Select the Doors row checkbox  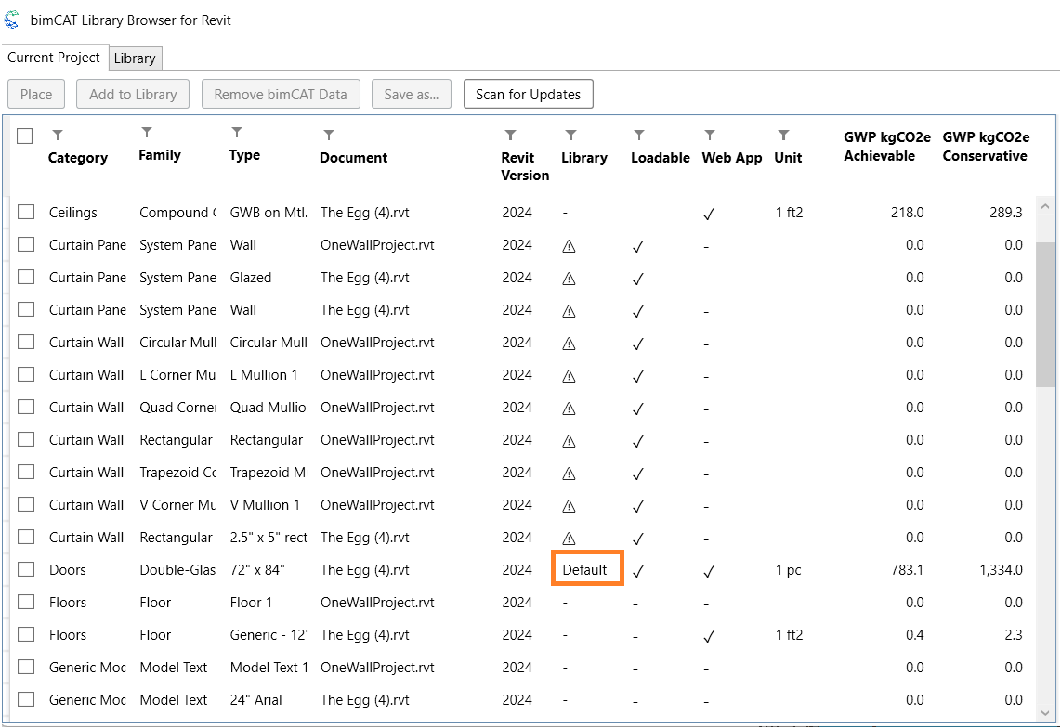[26, 570]
